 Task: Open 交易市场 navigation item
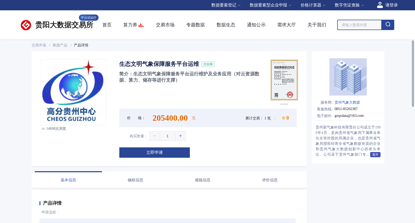point(165,25)
